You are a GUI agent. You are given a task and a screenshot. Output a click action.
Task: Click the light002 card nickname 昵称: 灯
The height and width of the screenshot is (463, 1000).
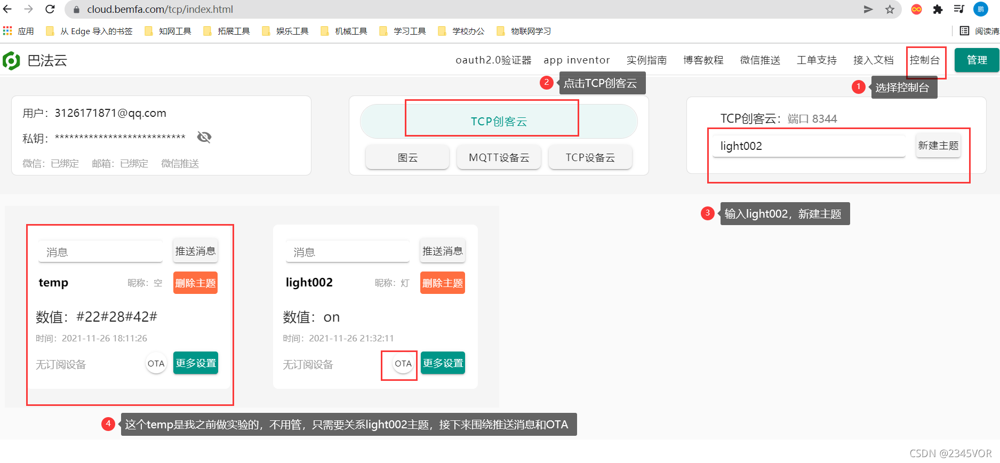point(392,283)
